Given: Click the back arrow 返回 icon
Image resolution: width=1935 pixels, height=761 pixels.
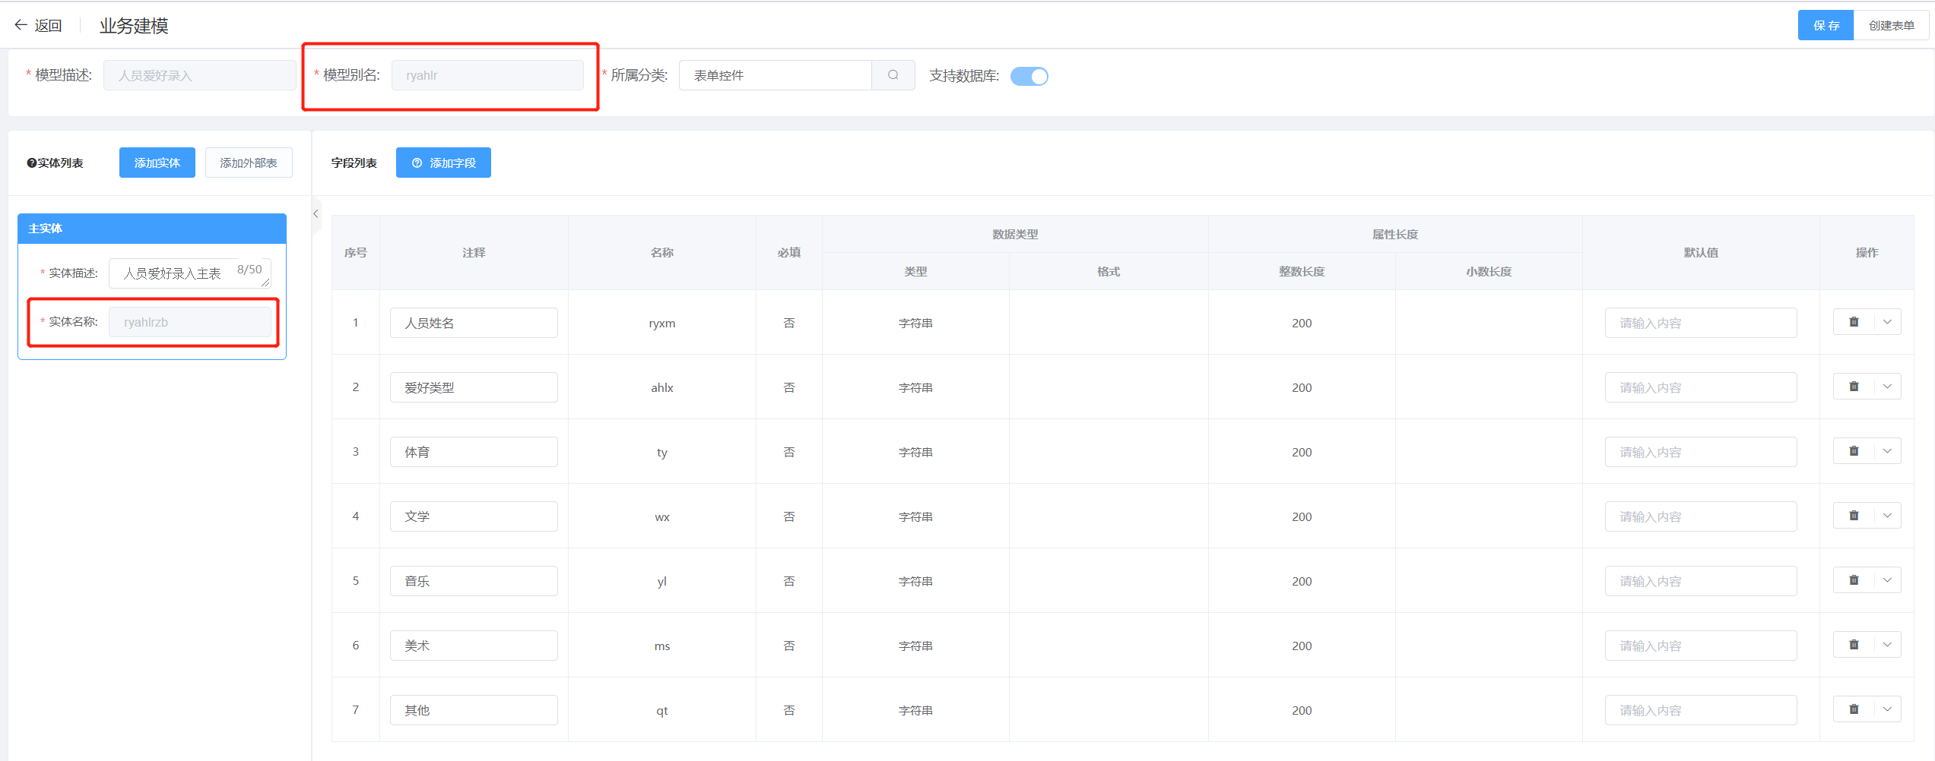Looking at the screenshot, I should (21, 25).
